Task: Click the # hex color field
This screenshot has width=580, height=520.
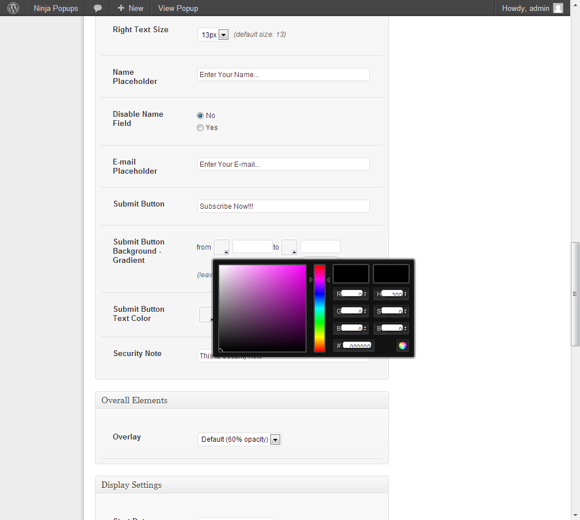Action: (357, 346)
